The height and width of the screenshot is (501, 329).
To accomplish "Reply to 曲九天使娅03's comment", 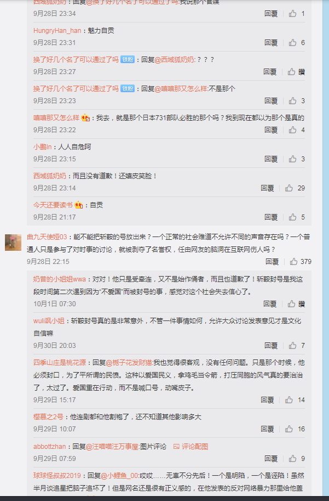I will (272, 261).
